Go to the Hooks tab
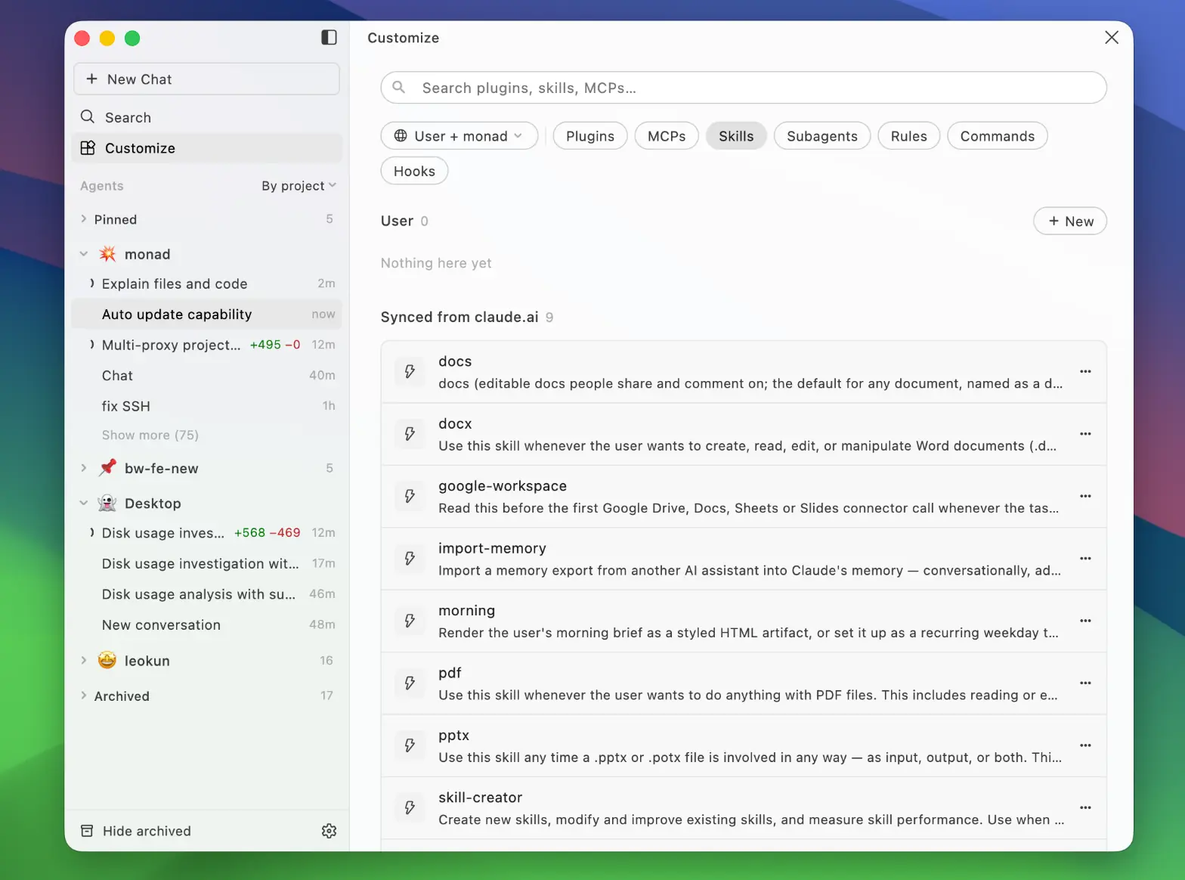1185x880 pixels. [414, 171]
